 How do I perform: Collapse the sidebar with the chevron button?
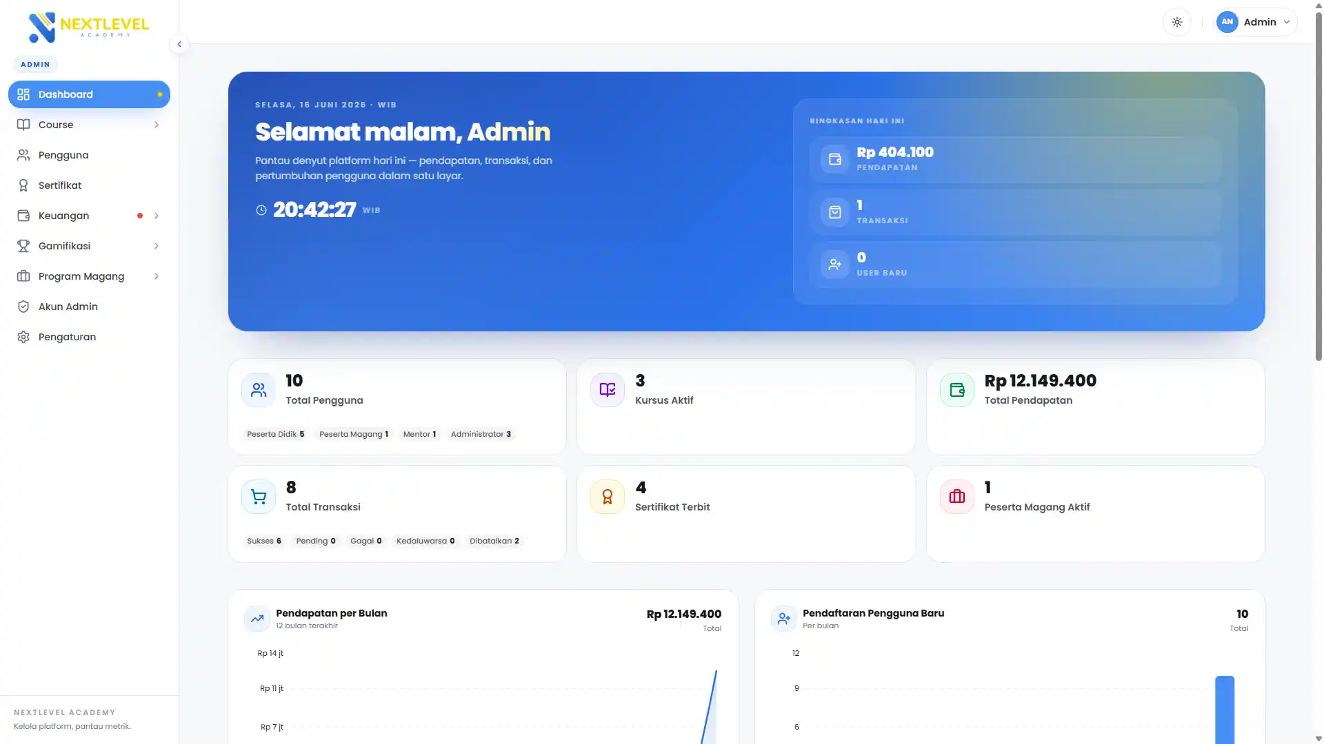coord(179,44)
